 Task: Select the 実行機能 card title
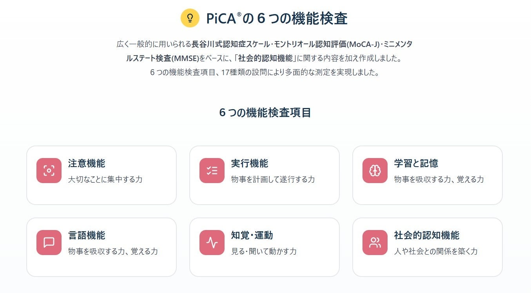tap(250, 164)
